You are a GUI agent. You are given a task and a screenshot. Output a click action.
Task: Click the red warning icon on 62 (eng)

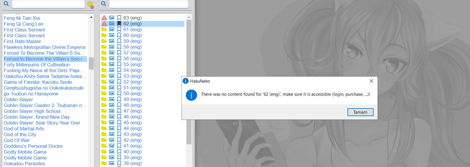click(104, 24)
